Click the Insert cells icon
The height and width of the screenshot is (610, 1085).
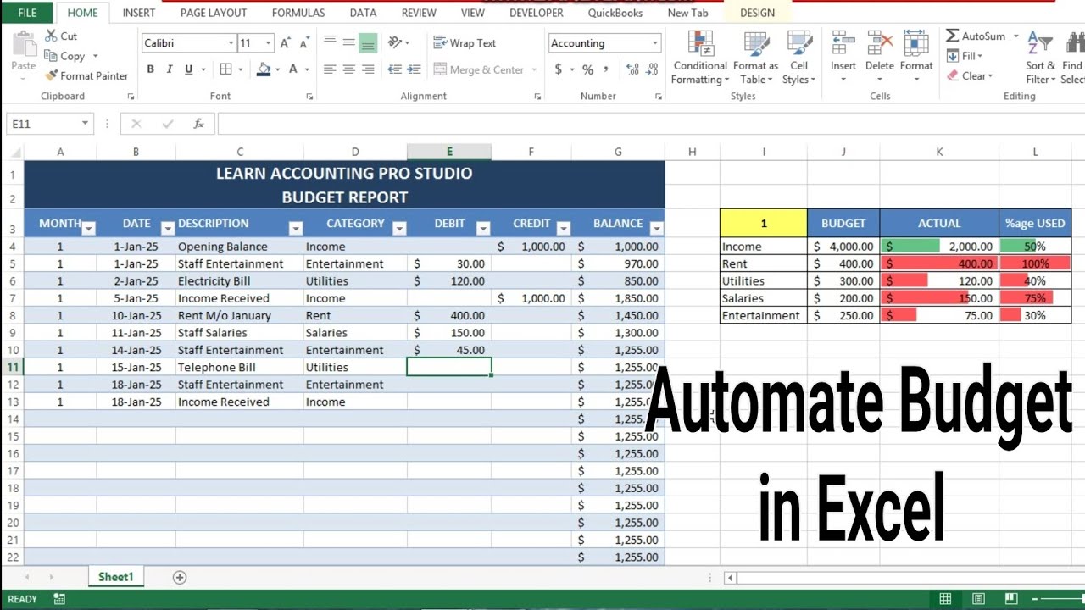point(843,42)
